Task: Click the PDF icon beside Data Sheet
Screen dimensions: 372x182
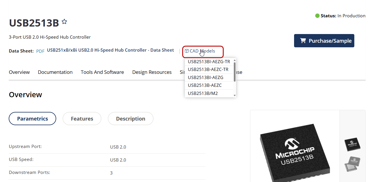Action: coord(40,51)
